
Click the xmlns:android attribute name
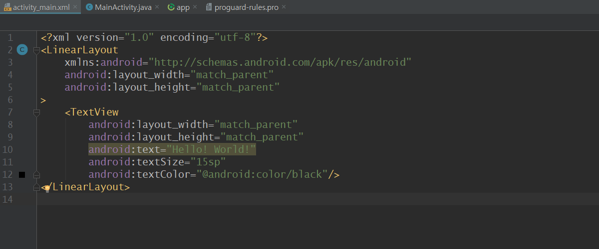103,62
